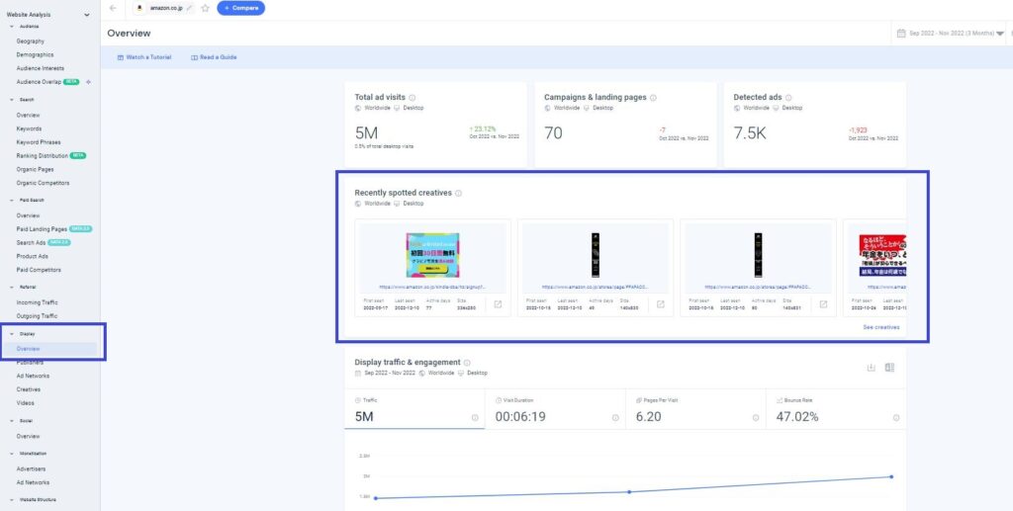Collapse the Search section in sidebar
1013x511 pixels.
pos(12,100)
